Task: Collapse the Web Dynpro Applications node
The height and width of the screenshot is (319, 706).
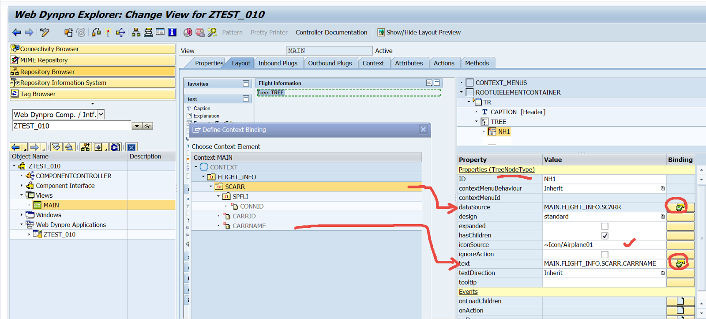Action: [21, 225]
